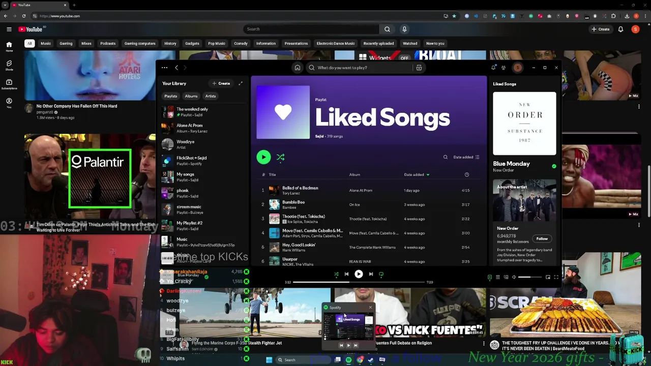The height and width of the screenshot is (366, 651).
Task: Open Windows Start button
Action: pyautogui.click(x=269, y=360)
